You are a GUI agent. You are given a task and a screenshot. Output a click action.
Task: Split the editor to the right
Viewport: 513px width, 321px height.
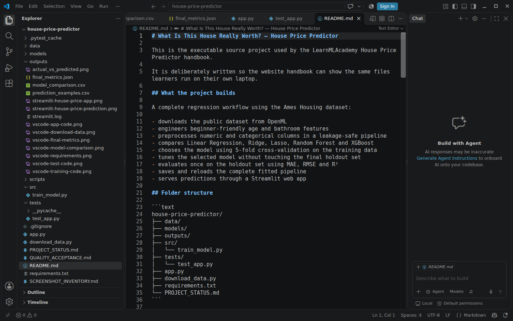(x=391, y=19)
